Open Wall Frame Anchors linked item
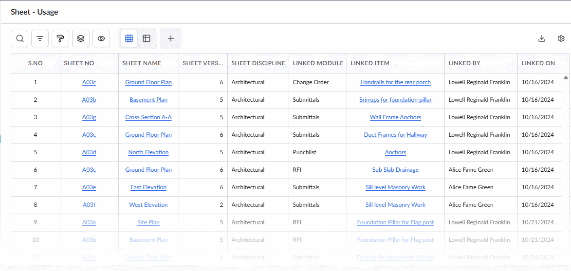571x271 pixels. tap(395, 117)
